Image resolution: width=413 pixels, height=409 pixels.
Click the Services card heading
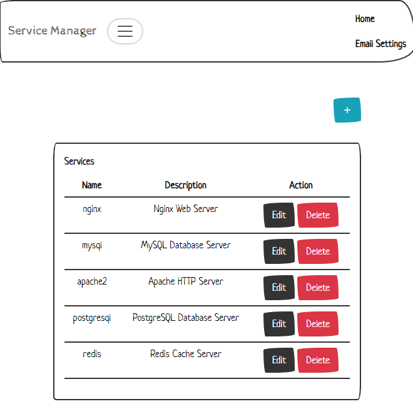click(79, 161)
